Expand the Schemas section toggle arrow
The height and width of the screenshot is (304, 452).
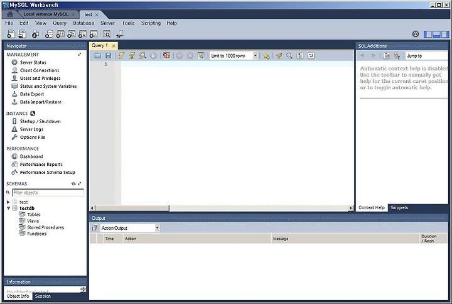click(80, 183)
